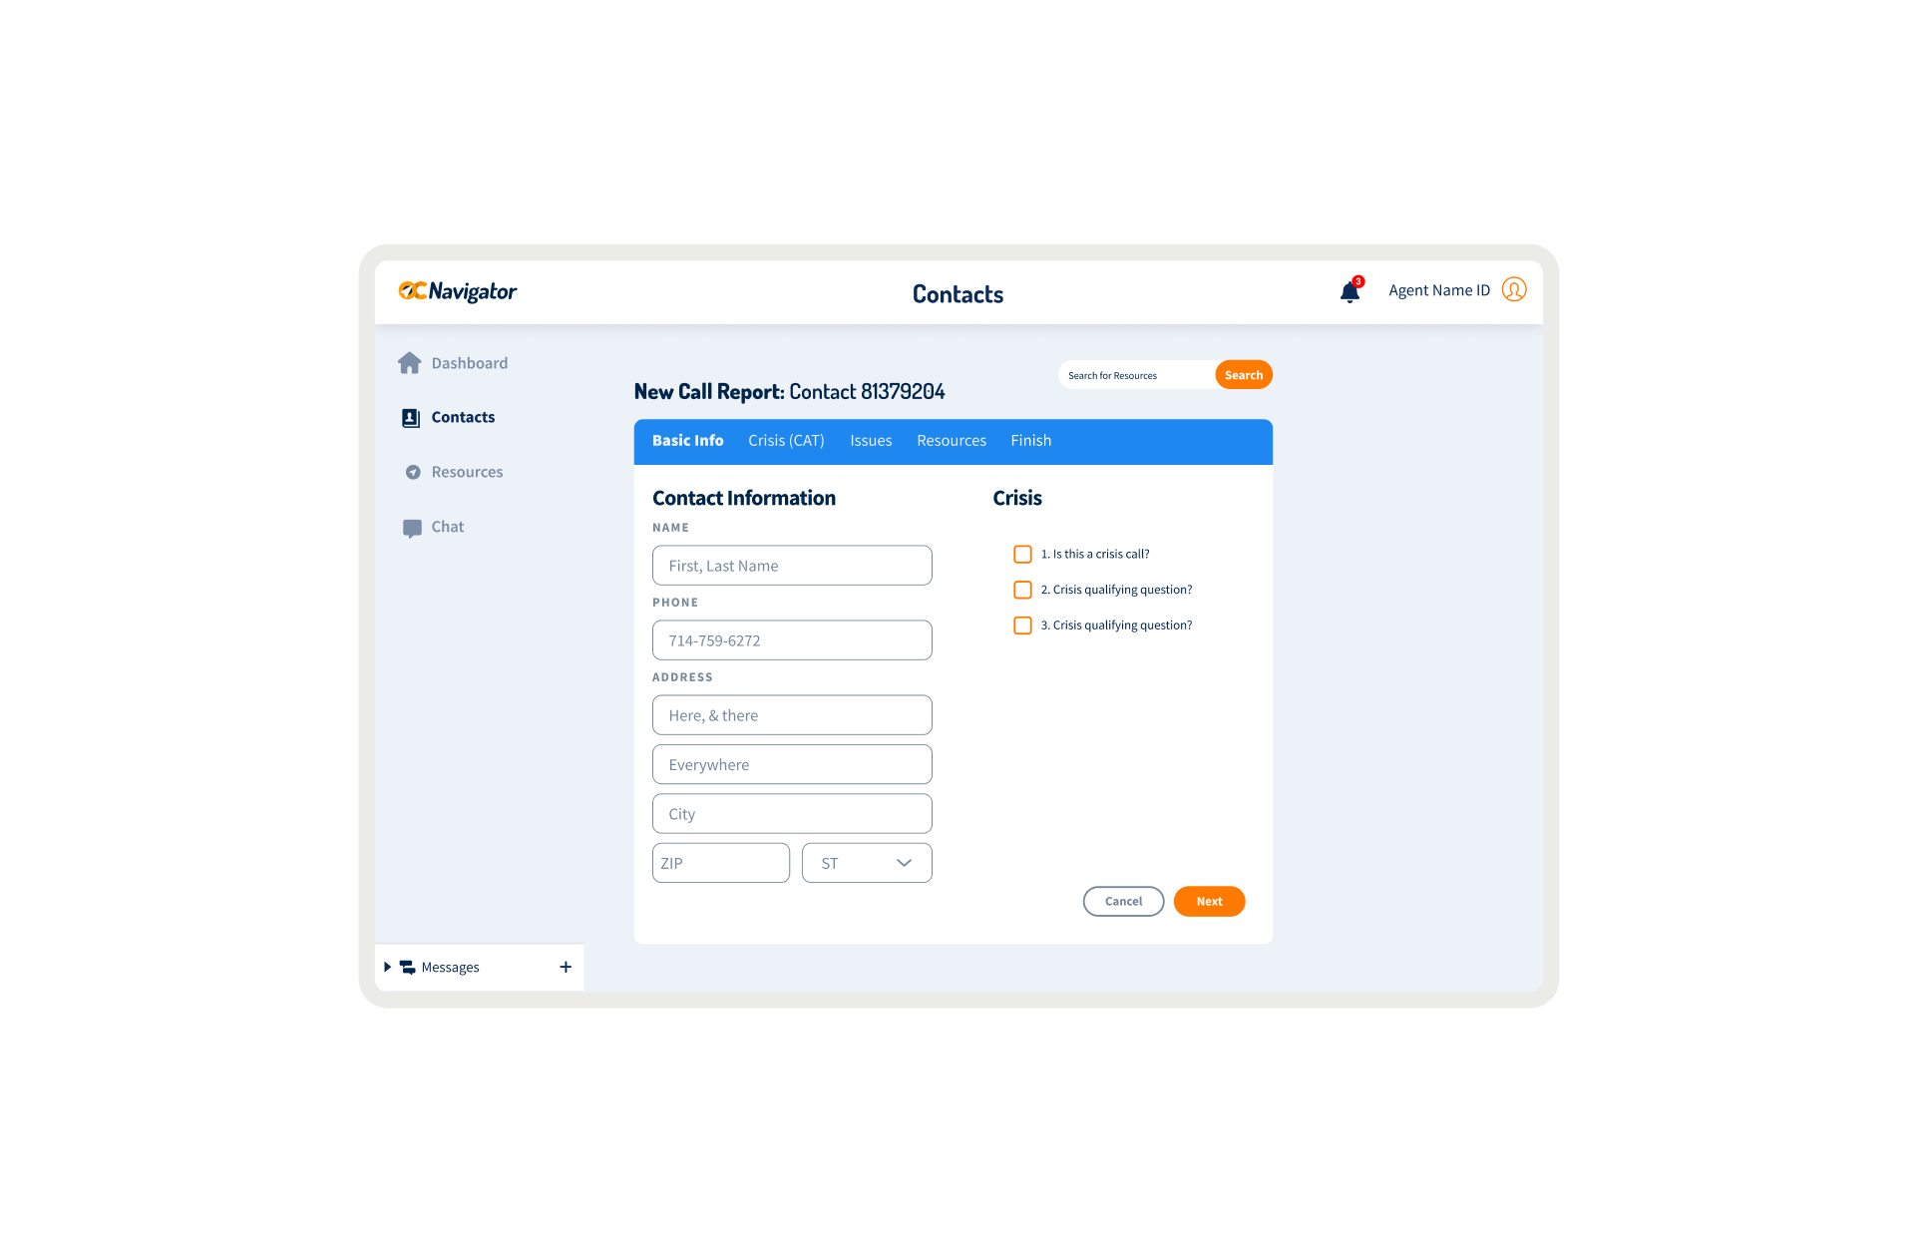Switch to the Crisis (CAT) tab

click(x=786, y=441)
